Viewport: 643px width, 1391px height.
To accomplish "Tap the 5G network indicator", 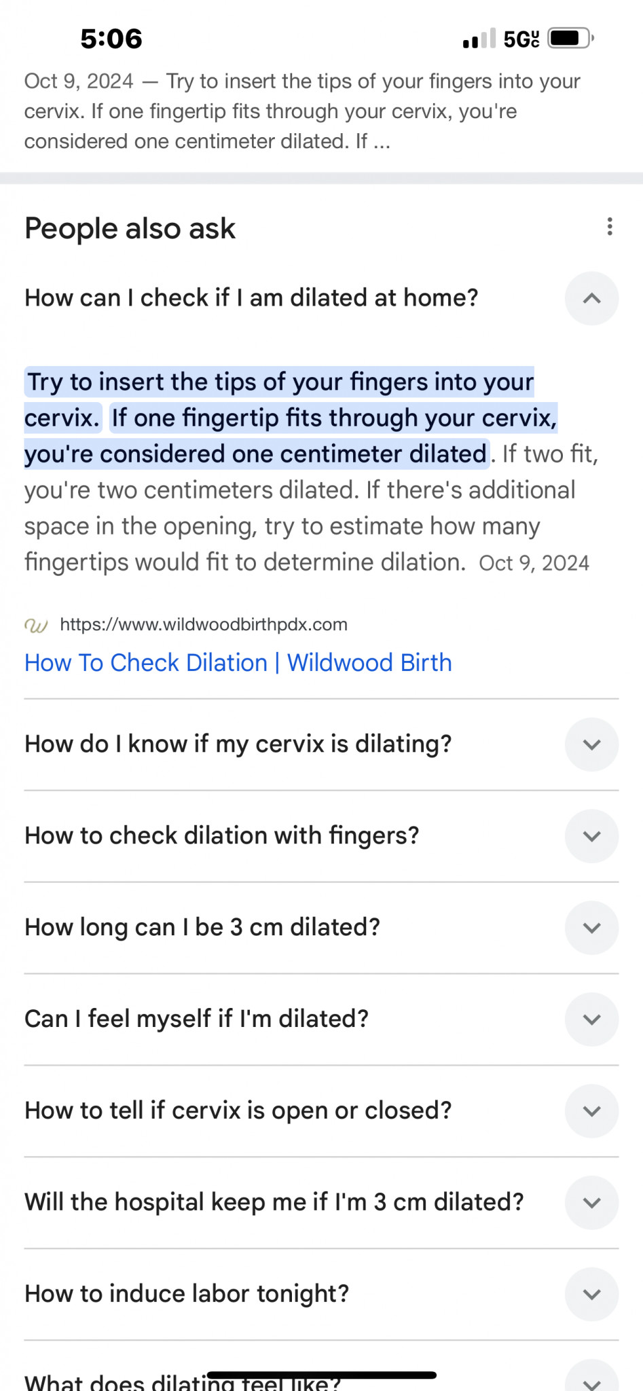I will (521, 39).
